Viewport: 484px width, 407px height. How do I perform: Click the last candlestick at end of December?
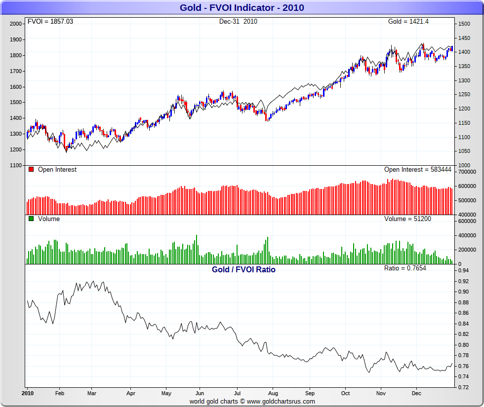(x=452, y=48)
